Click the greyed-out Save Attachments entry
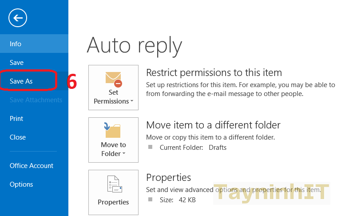 tap(36, 100)
